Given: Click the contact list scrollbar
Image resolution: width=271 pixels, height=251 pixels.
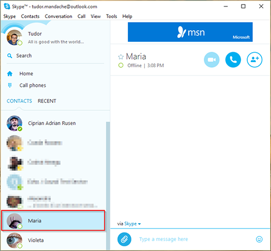Looking at the screenshot, I should [x=108, y=185].
